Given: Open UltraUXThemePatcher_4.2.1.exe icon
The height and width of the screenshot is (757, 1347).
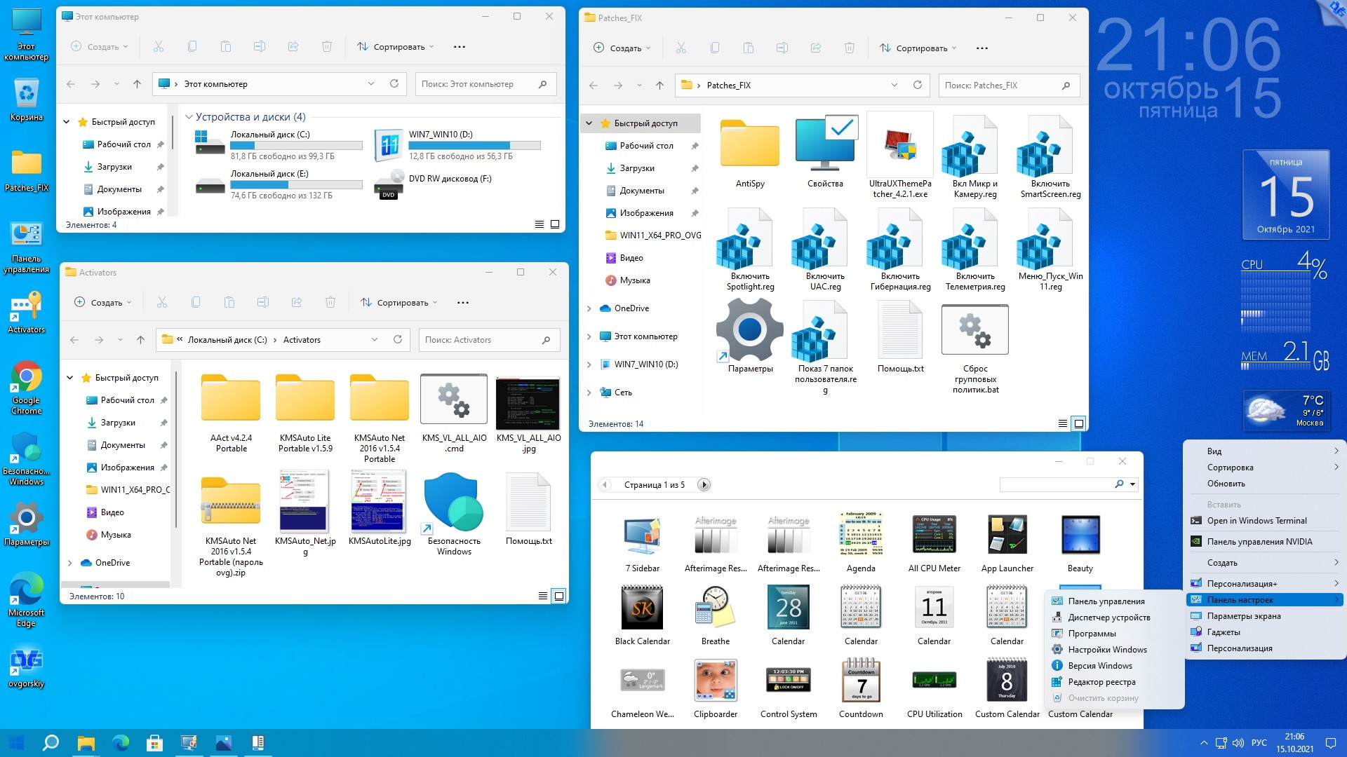Looking at the screenshot, I should [899, 145].
